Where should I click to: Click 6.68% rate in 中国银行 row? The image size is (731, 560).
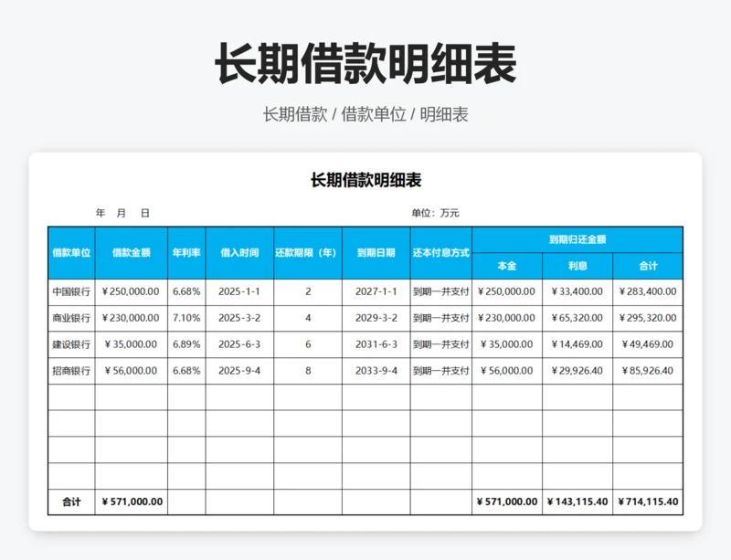coord(186,292)
